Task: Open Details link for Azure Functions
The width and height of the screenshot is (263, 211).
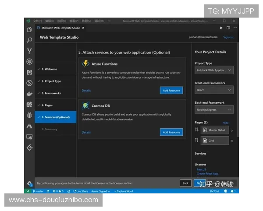Action: tap(86, 91)
